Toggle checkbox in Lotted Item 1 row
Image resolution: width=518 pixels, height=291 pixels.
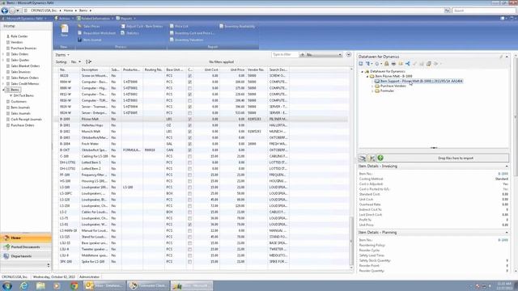point(189,162)
